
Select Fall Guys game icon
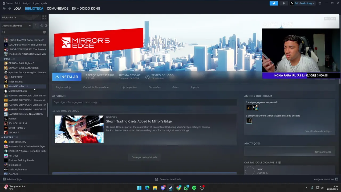tap(6, 156)
